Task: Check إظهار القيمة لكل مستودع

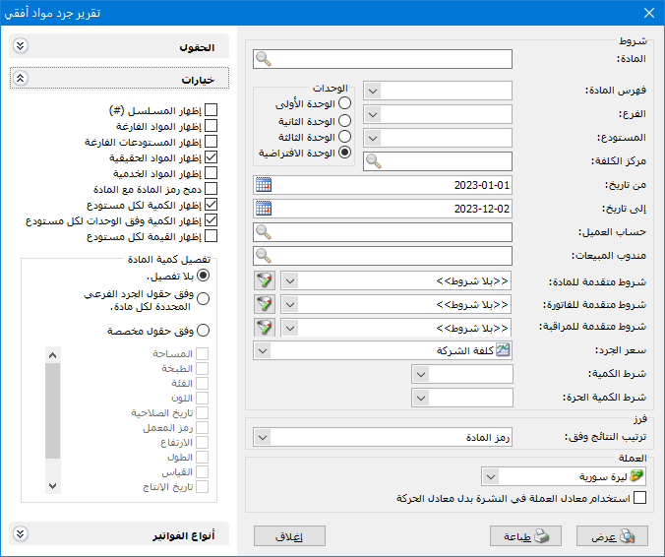Action: click(211, 236)
